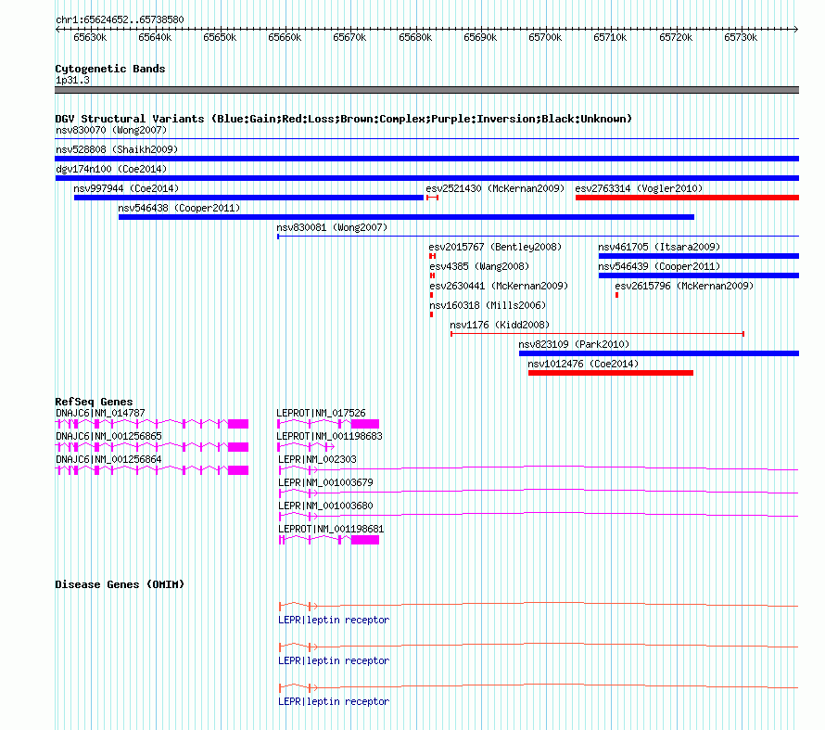Open gene LEPR|NM_001003679 label

325,482
